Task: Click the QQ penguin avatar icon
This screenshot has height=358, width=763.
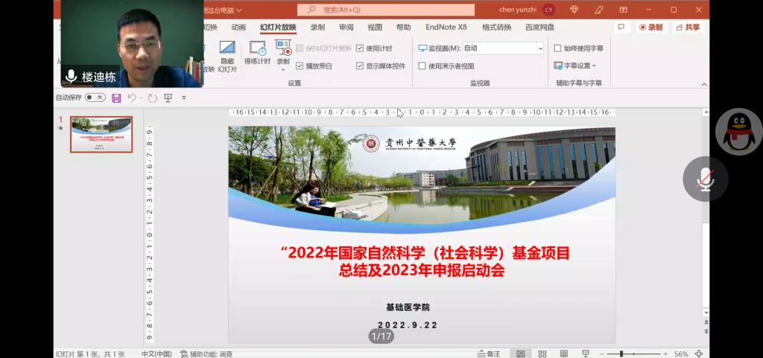Action: [x=738, y=132]
